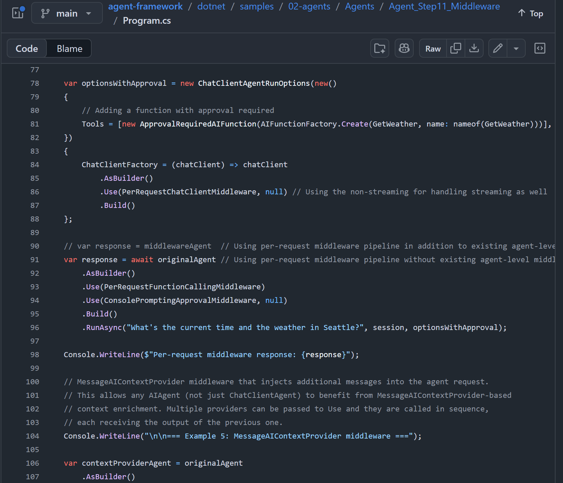Select line number 96

[x=35, y=328]
